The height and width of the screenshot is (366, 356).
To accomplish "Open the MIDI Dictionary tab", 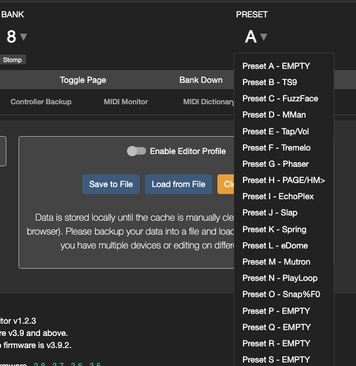I will (209, 102).
